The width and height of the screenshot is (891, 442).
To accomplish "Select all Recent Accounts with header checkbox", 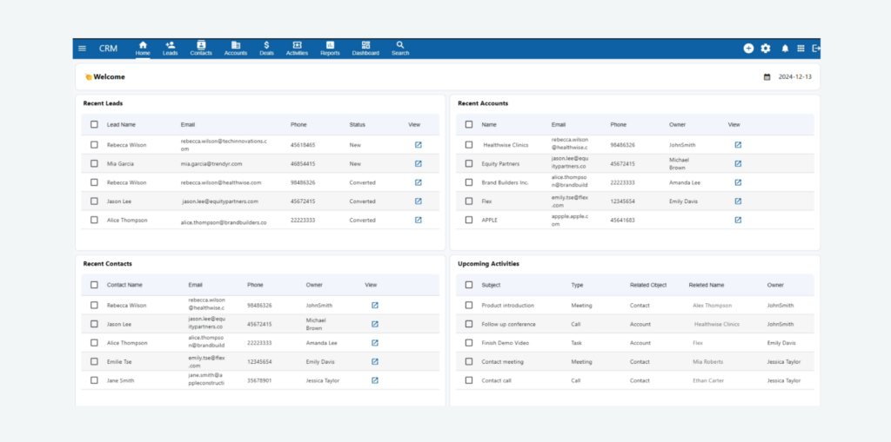I will pos(469,124).
